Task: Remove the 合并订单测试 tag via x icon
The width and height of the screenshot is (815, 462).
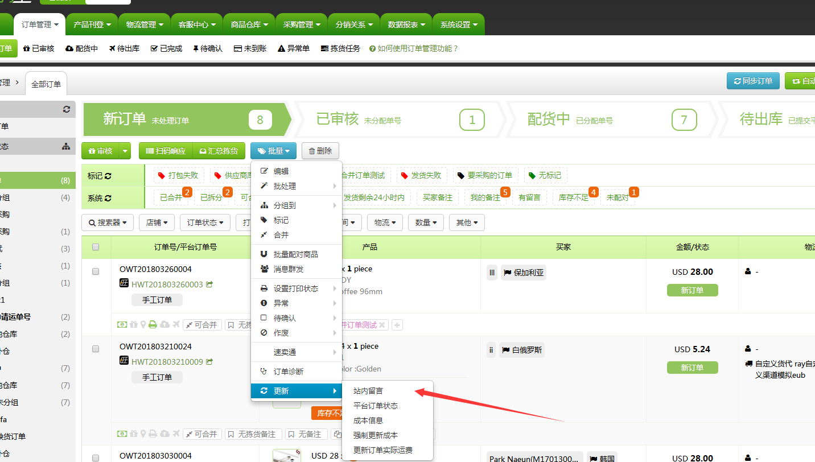Action: click(382, 325)
